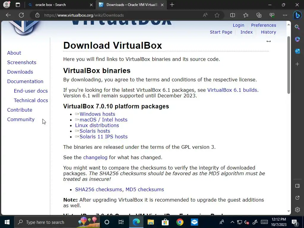
Task: Open Documentation in left navigation
Action: [x=25, y=81]
